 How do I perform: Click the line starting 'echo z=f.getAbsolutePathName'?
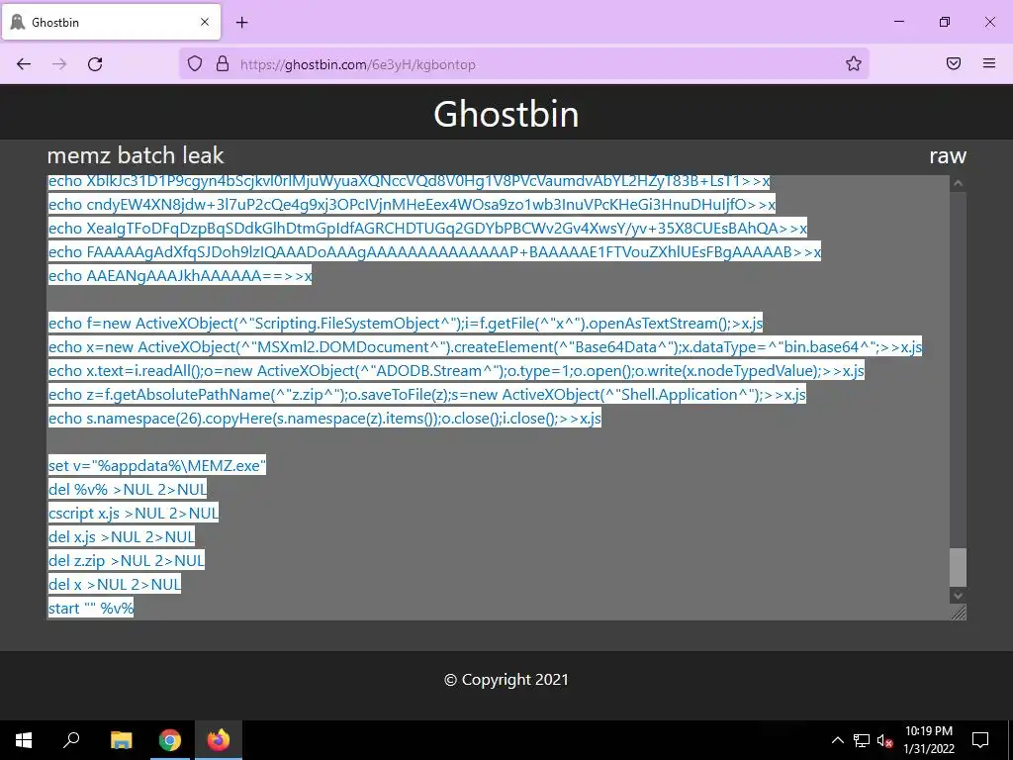[426, 394]
